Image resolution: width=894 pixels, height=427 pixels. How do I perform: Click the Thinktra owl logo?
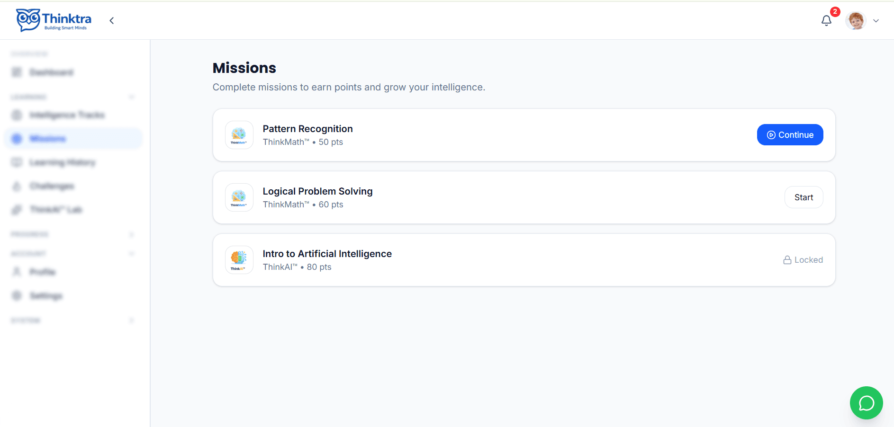(28, 20)
